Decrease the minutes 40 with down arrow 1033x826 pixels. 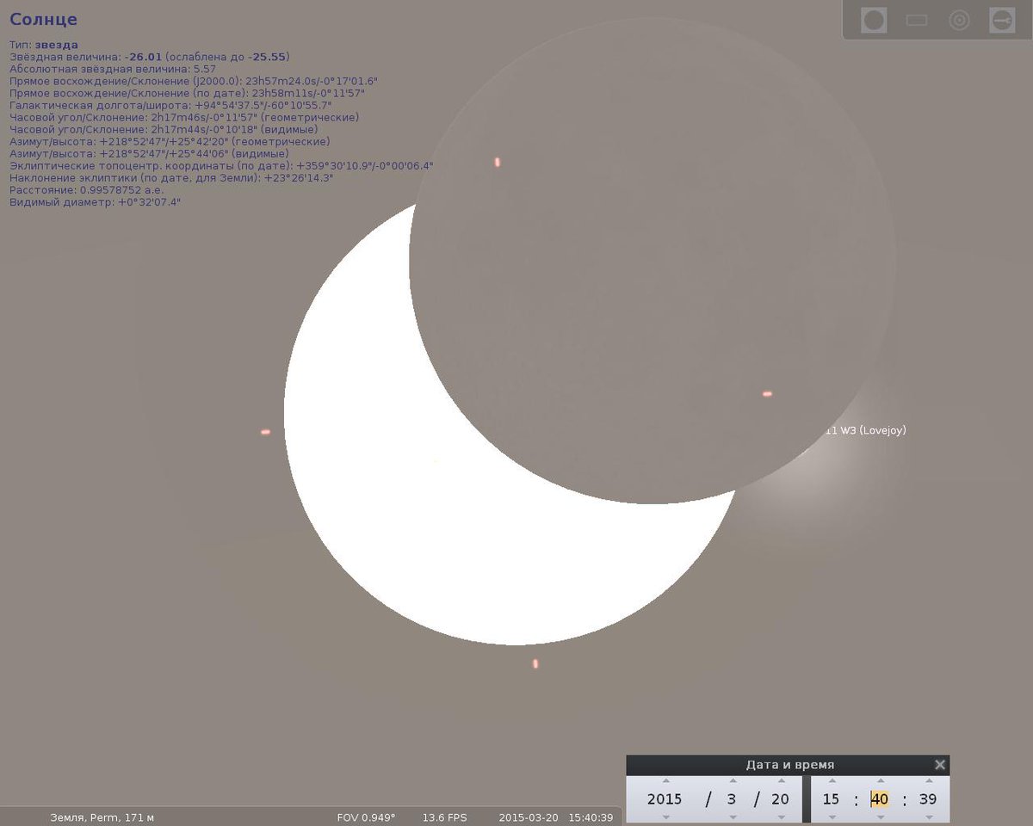[879, 817]
